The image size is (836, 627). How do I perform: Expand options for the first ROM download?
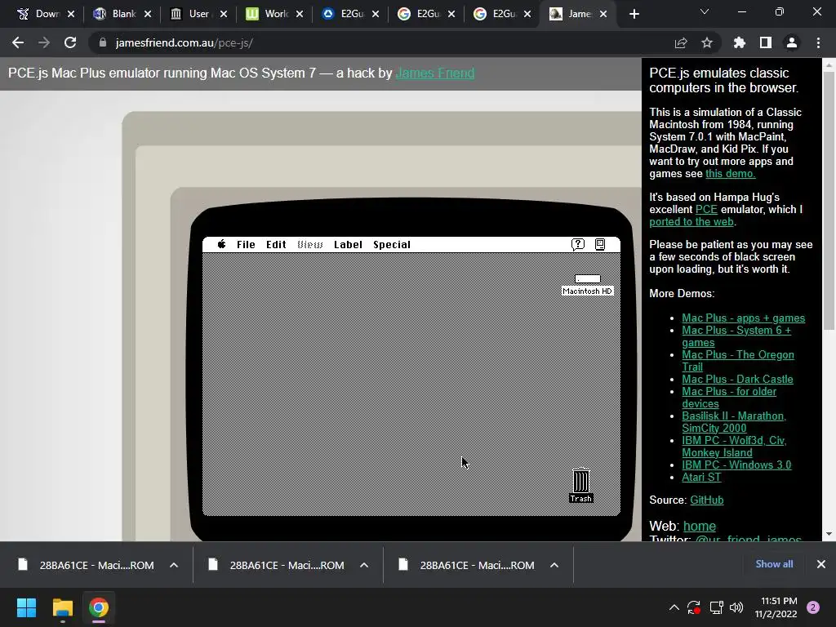pos(174,565)
